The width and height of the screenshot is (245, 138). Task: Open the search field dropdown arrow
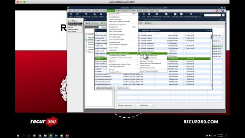coord(220,15)
